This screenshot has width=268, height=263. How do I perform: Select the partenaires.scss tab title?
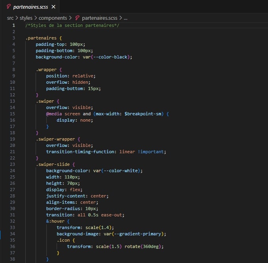[x=30, y=7]
